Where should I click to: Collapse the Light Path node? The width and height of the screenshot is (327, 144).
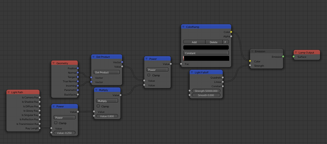[x=9, y=92]
